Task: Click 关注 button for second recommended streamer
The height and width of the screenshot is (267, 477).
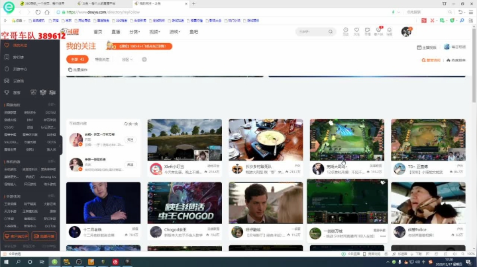Action: (131, 165)
